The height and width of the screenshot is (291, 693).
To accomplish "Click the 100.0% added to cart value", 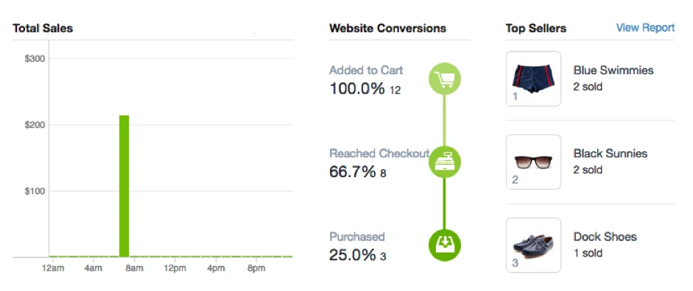I will (357, 89).
